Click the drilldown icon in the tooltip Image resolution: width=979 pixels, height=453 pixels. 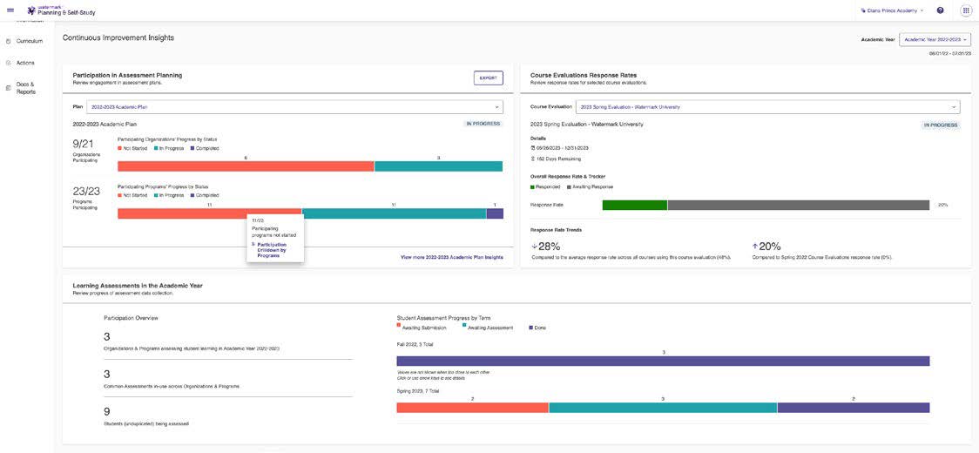pyautogui.click(x=253, y=245)
